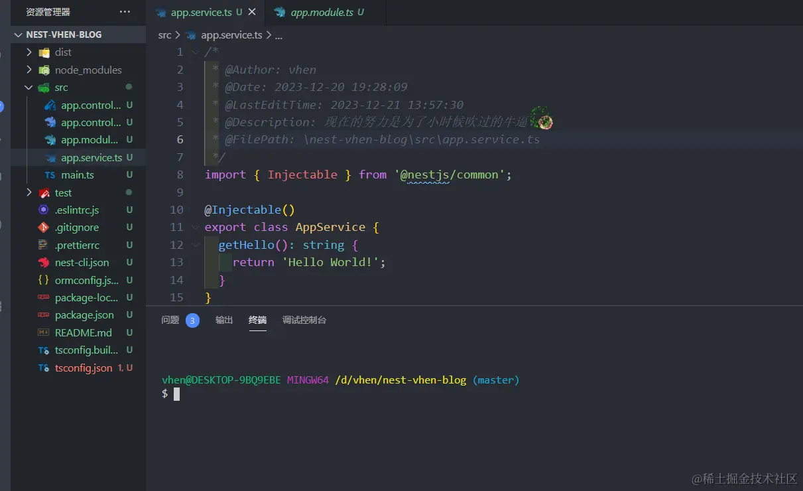Focus the terminal prompt after the $ sign
This screenshot has height=491, width=803.
tap(176, 394)
